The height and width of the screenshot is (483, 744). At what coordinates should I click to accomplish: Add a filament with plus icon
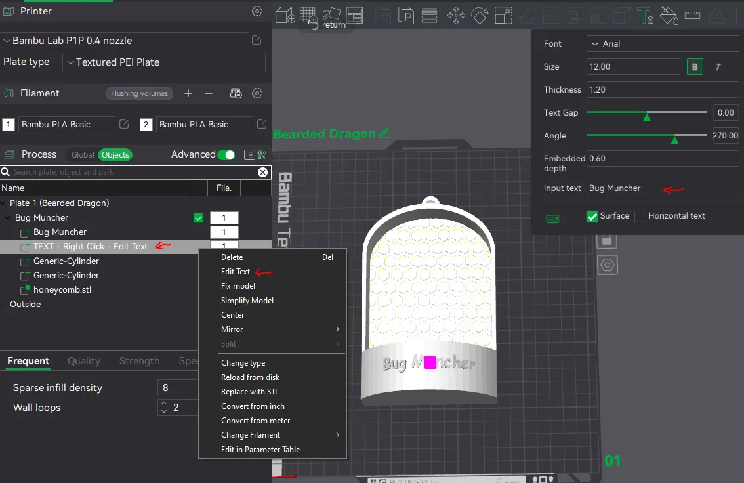188,93
